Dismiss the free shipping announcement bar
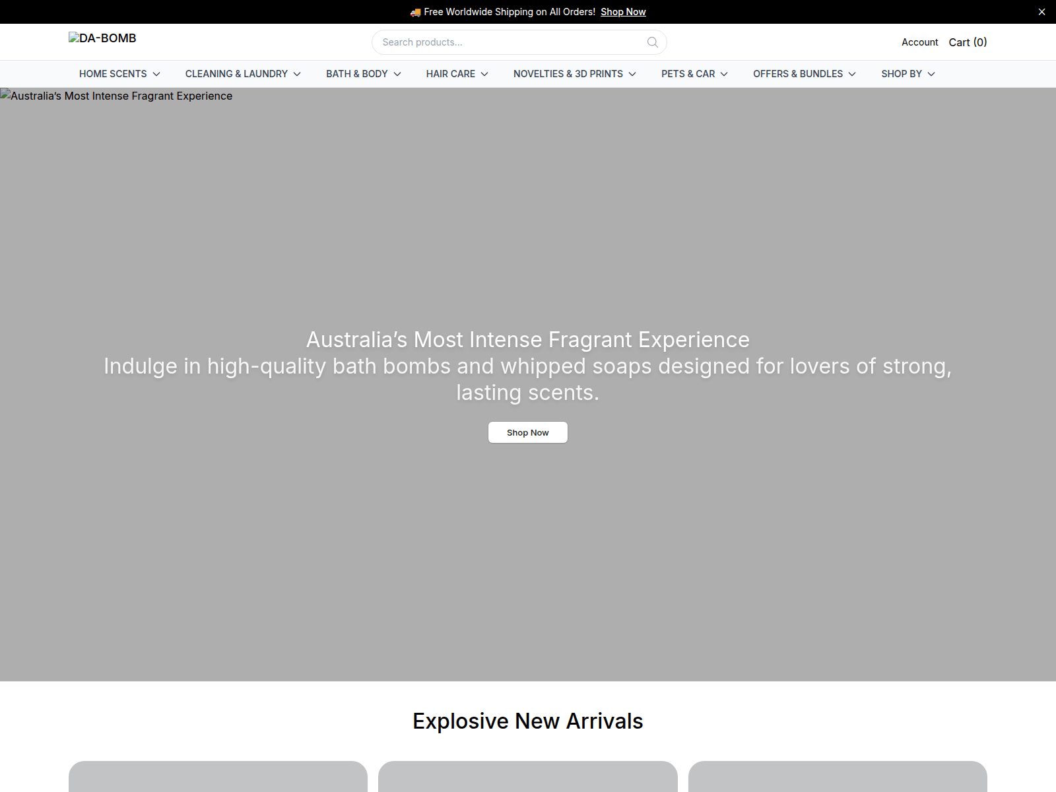This screenshot has height=792, width=1056. point(1041,12)
